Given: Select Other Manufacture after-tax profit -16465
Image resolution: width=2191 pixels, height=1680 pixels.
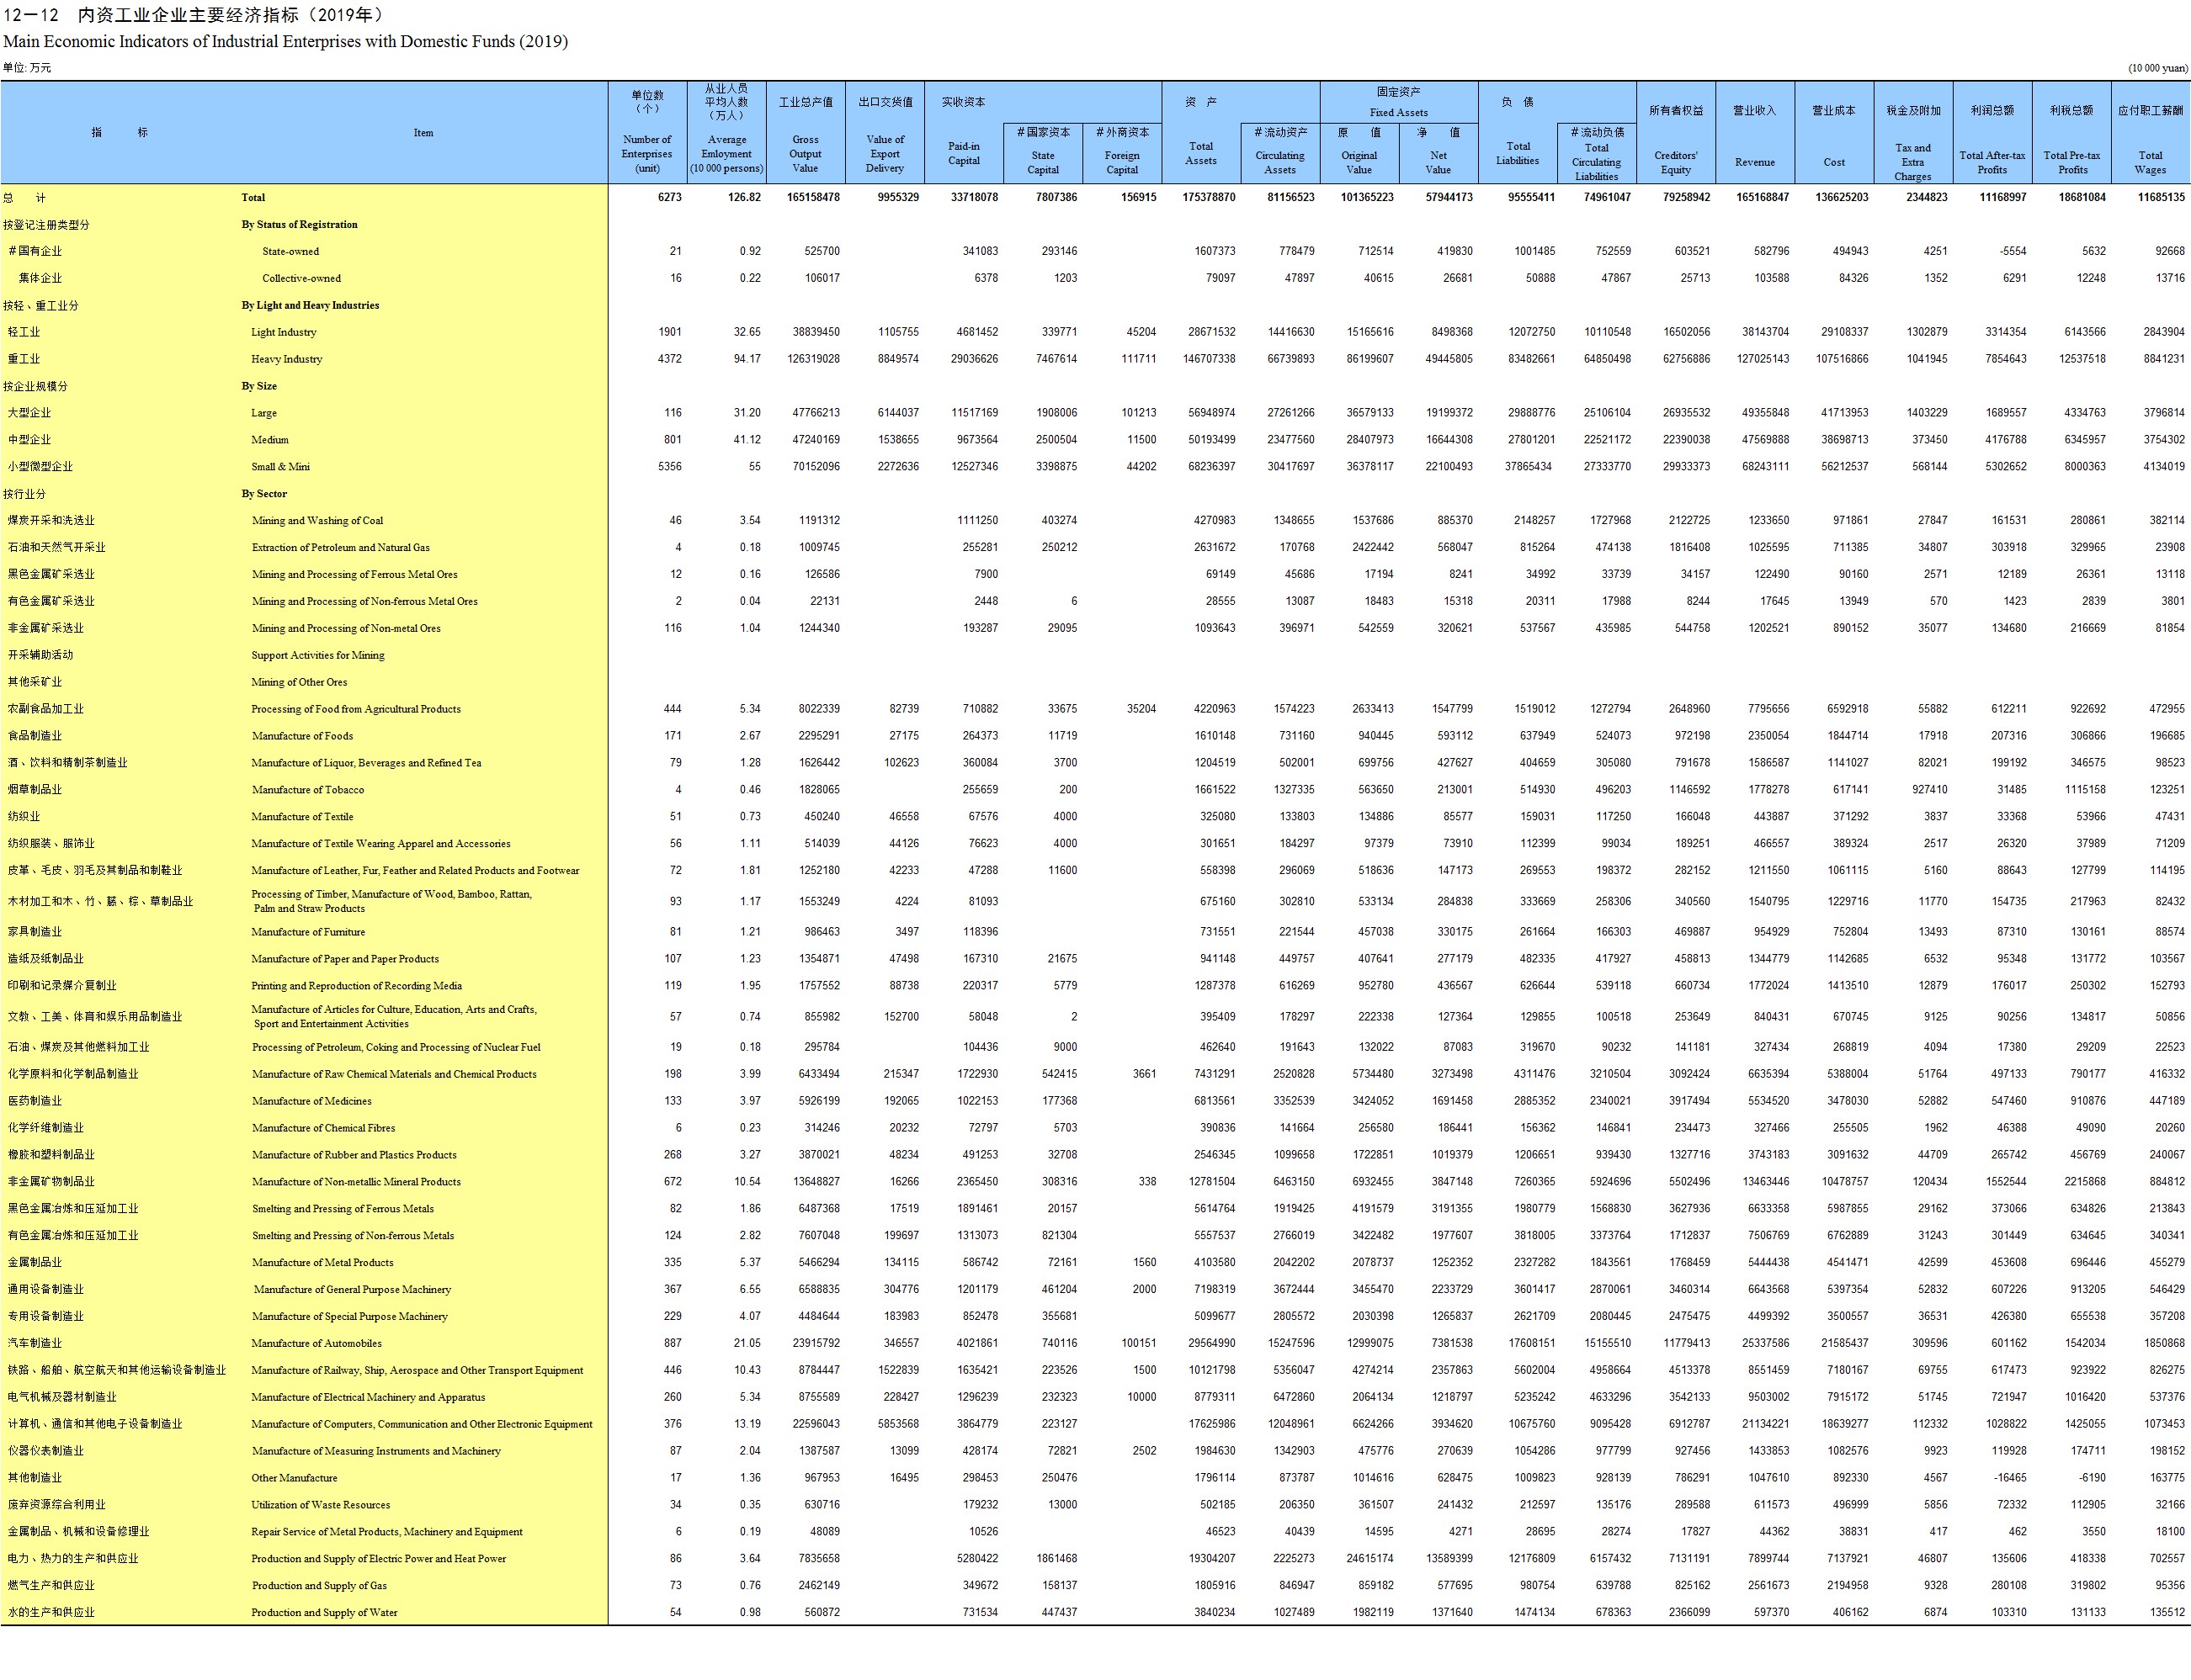Looking at the screenshot, I should tap(2009, 1478).
